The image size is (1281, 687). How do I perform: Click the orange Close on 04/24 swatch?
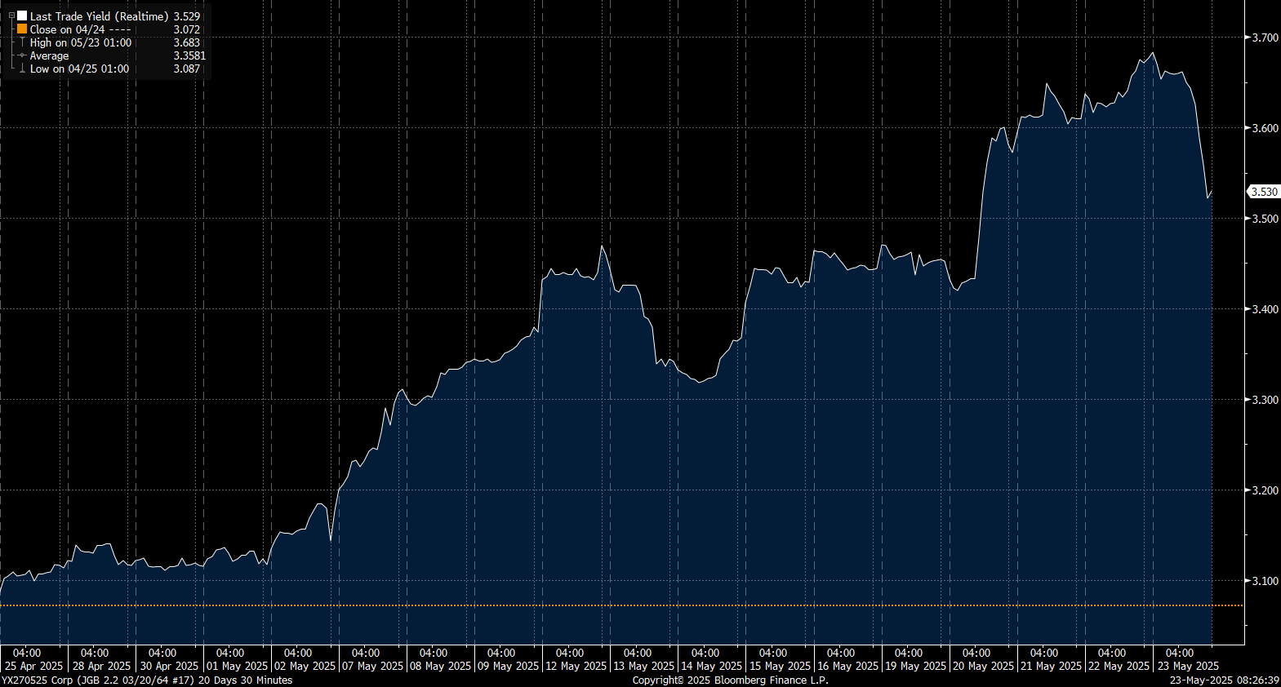pos(22,29)
